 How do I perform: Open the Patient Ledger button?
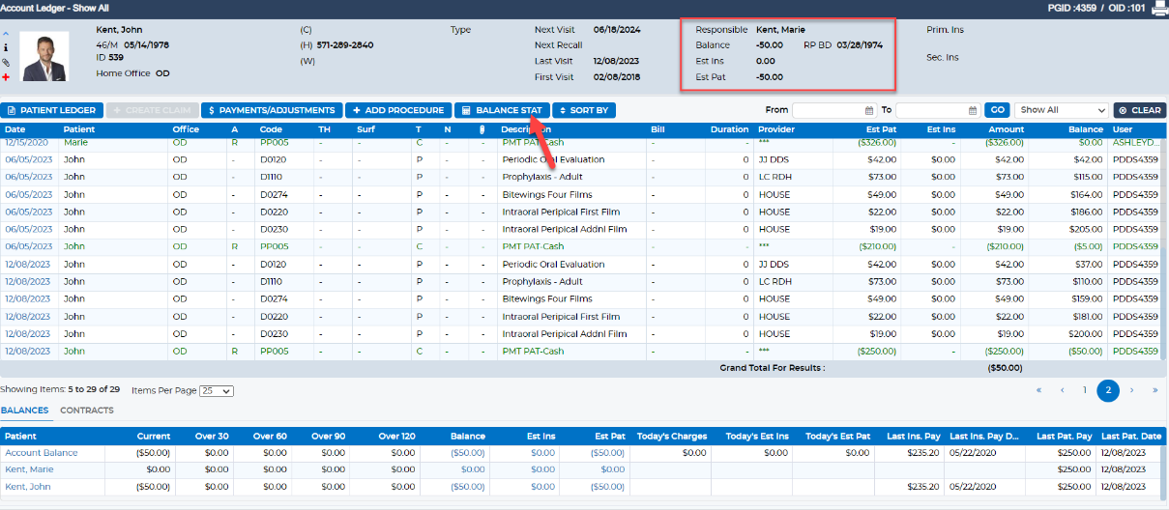coord(52,110)
